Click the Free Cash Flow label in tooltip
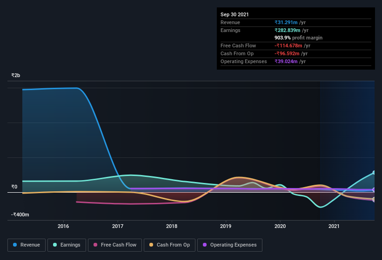The image size is (382, 260). pos(238,45)
